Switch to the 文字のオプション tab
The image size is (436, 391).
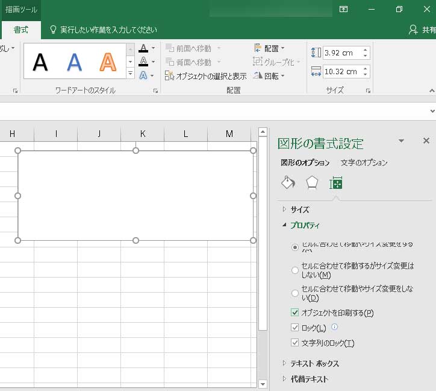364,162
